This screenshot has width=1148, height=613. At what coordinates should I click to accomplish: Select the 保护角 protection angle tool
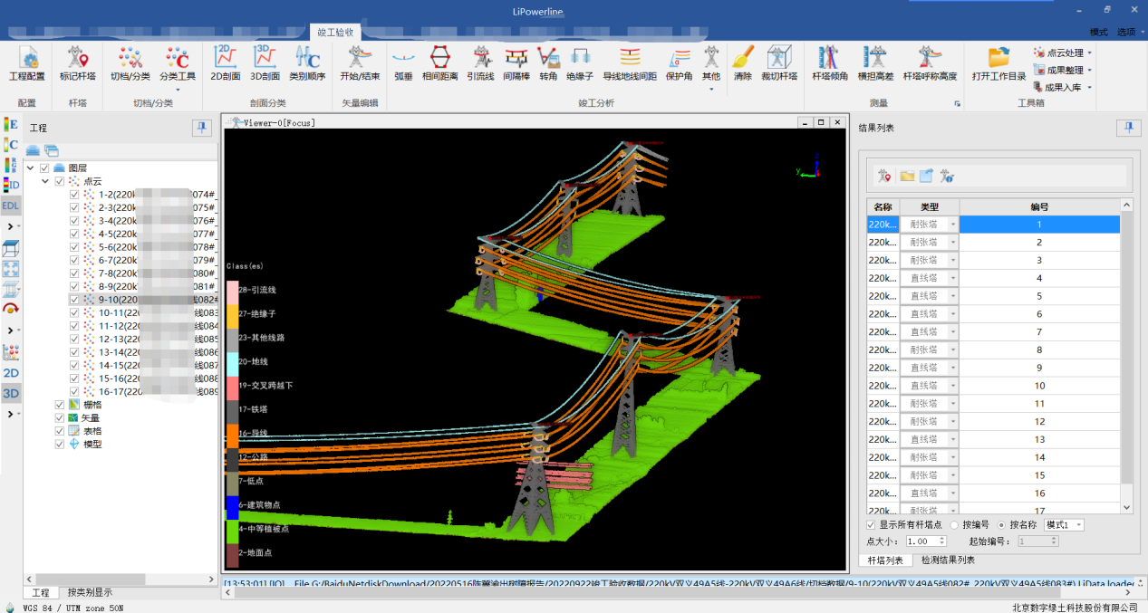pos(679,63)
